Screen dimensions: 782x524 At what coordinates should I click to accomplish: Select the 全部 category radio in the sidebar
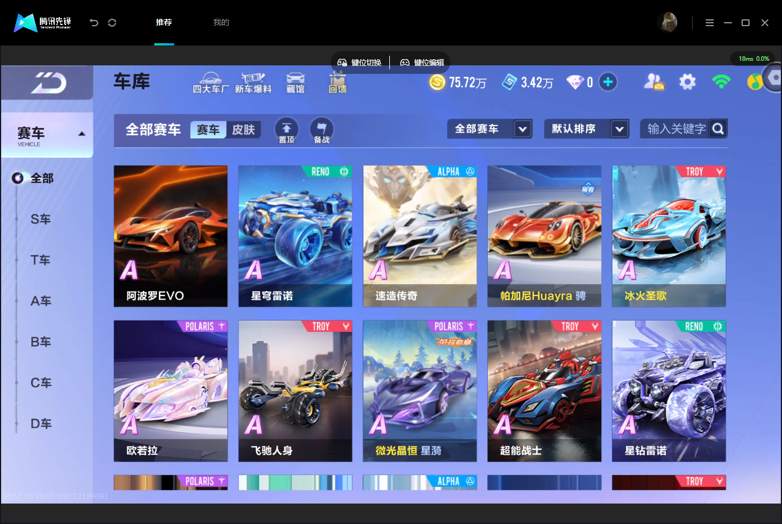[18, 178]
